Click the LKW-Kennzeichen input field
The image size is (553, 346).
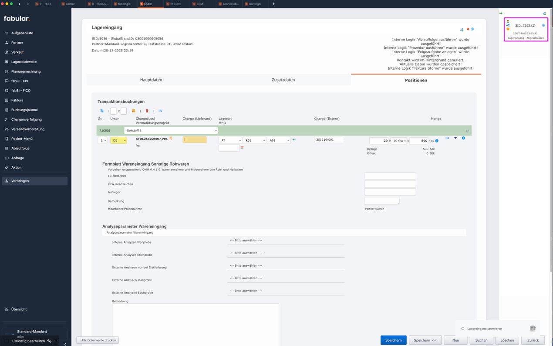pos(390,184)
